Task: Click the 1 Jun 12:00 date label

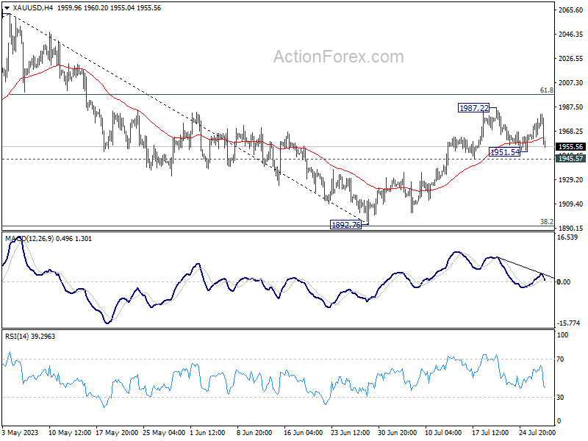Action: (207, 433)
